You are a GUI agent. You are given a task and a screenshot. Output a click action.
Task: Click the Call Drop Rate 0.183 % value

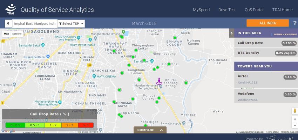coord(289,43)
